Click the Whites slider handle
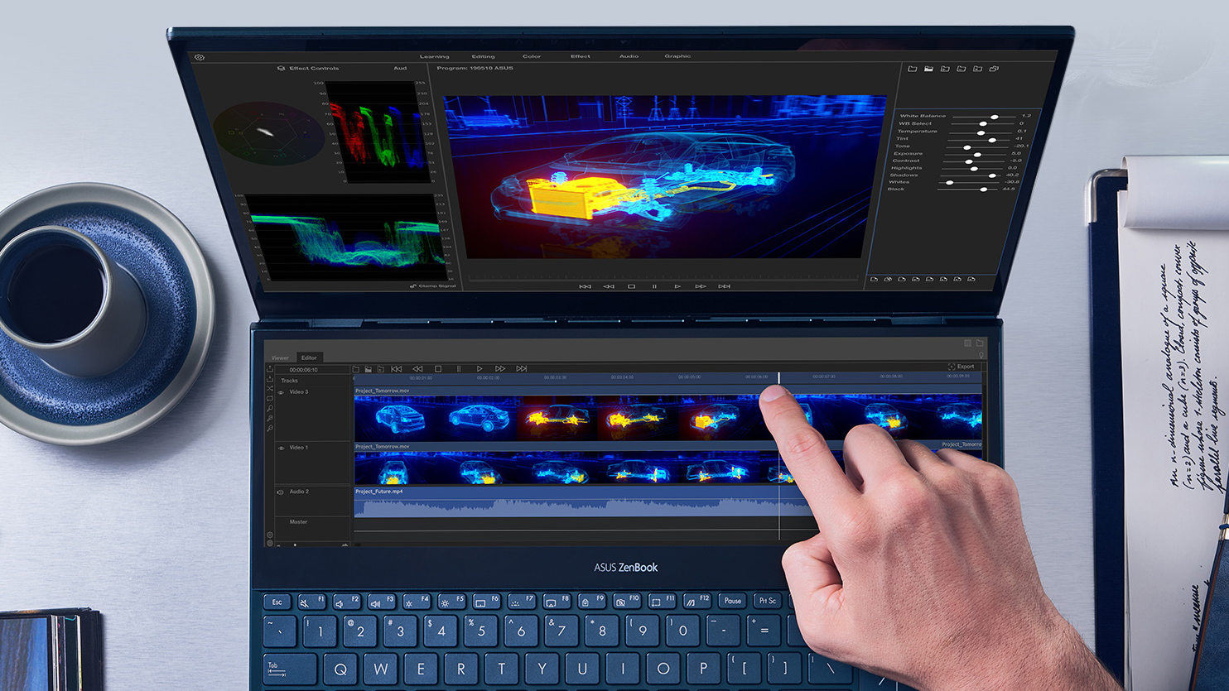The height and width of the screenshot is (691, 1229). [950, 183]
